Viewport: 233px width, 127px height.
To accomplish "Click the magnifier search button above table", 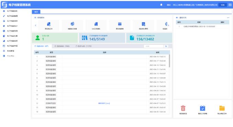I will click(x=166, y=46).
